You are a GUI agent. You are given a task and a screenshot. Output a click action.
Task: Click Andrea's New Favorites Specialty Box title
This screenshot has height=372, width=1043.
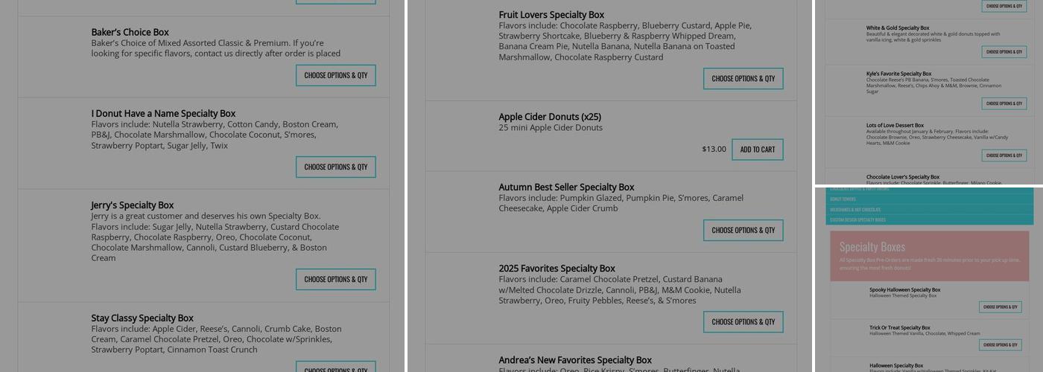click(575, 360)
